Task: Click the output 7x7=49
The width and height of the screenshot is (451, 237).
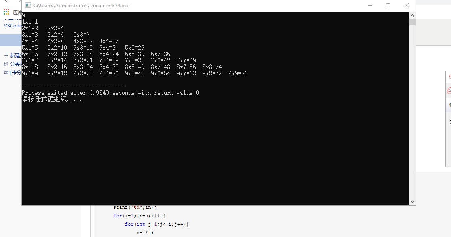Action: [186, 60]
